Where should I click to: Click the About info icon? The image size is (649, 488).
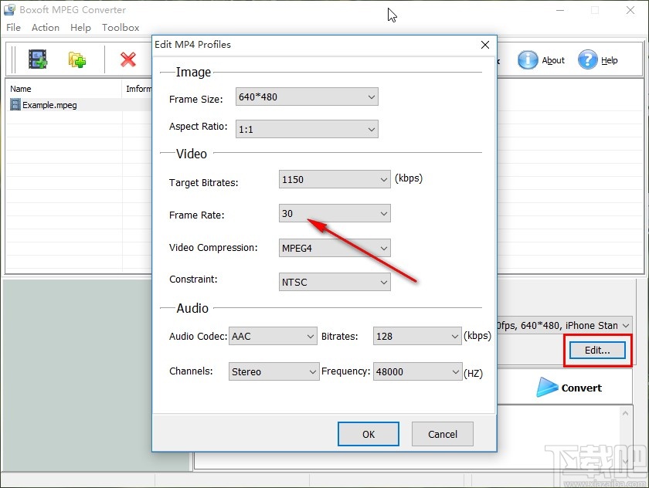[x=527, y=59]
